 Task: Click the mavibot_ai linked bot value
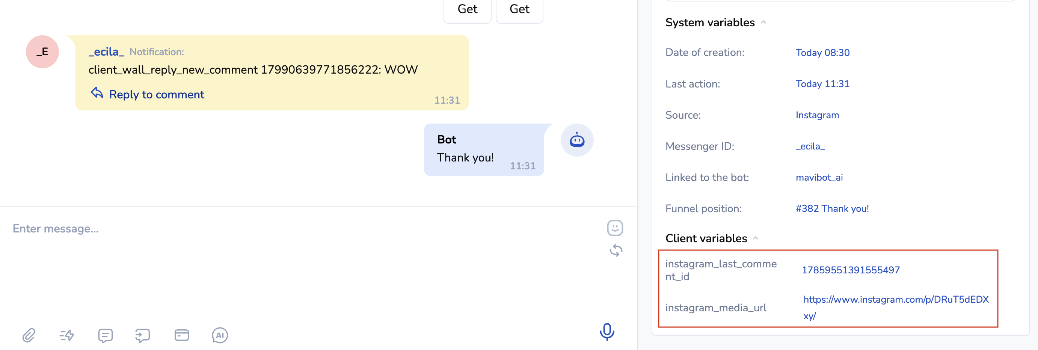point(819,178)
